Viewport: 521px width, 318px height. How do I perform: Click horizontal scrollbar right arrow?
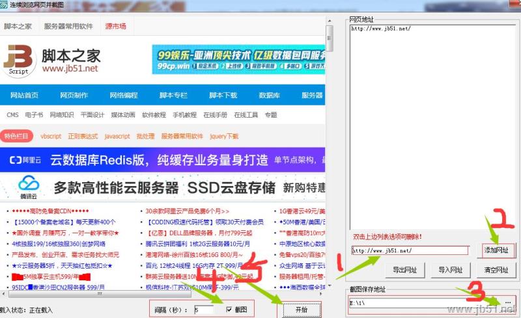[321, 294]
